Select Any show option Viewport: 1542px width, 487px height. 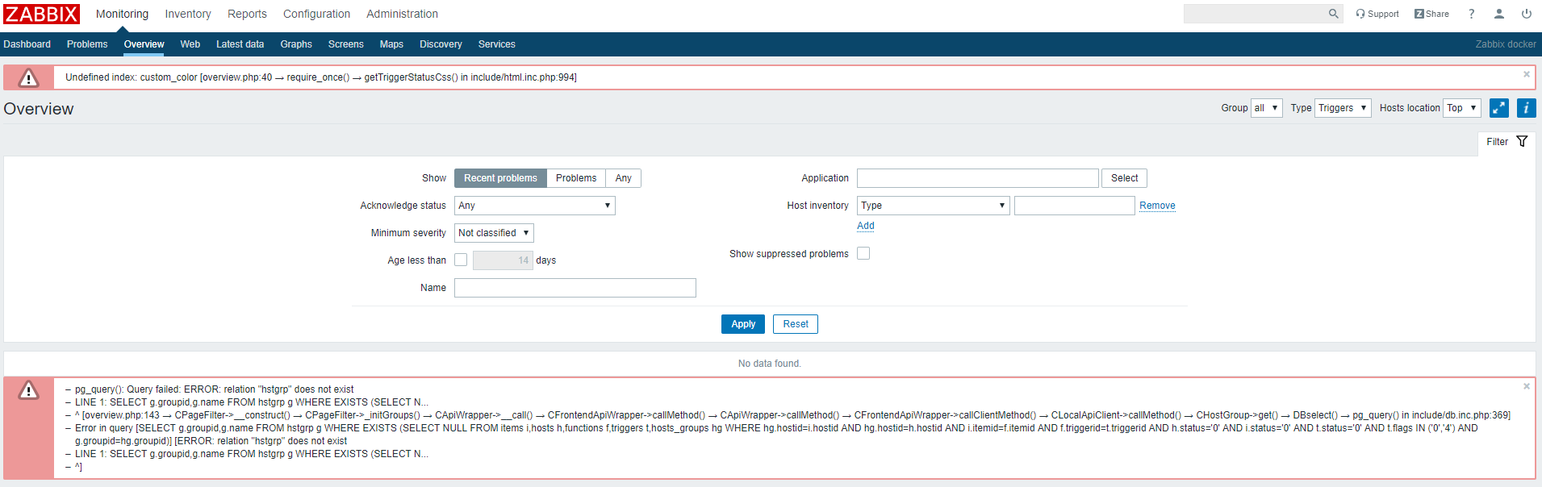tap(624, 178)
